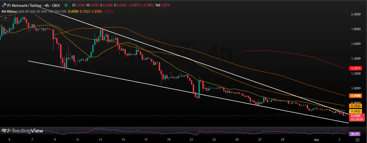
Task: Click date 17 on the time axis
Action: (x=146, y=140)
